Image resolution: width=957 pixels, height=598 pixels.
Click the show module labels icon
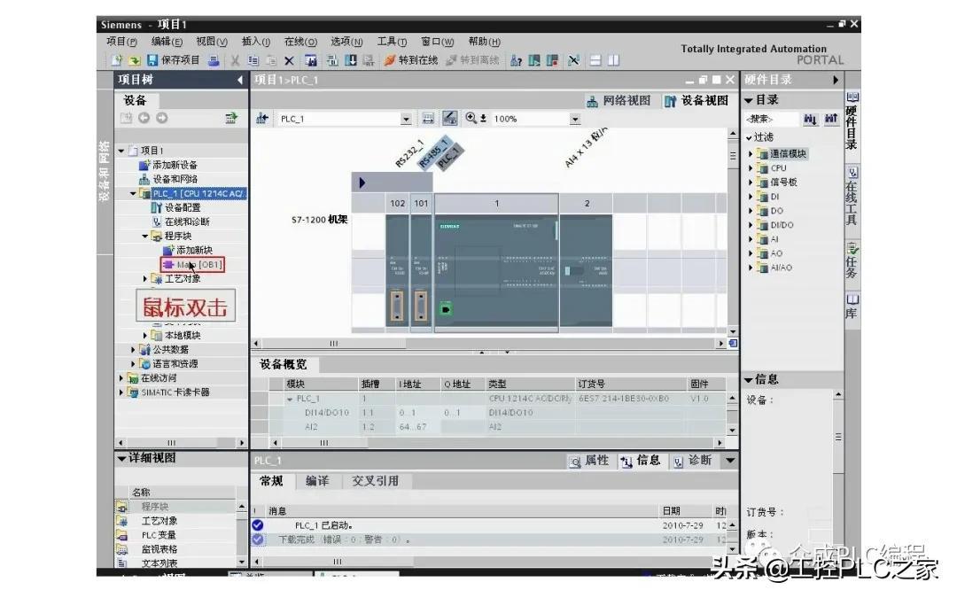pyautogui.click(x=450, y=119)
